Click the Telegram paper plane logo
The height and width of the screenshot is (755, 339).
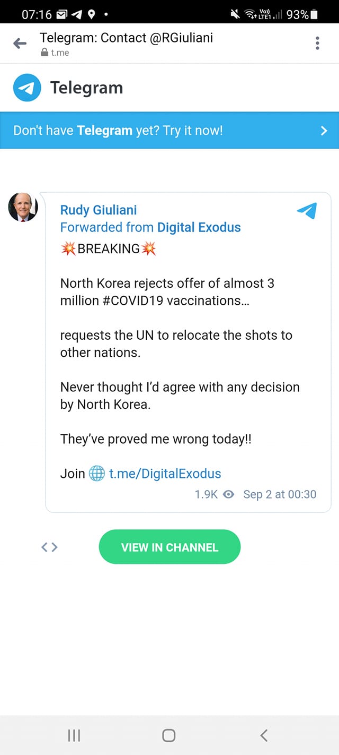26,87
